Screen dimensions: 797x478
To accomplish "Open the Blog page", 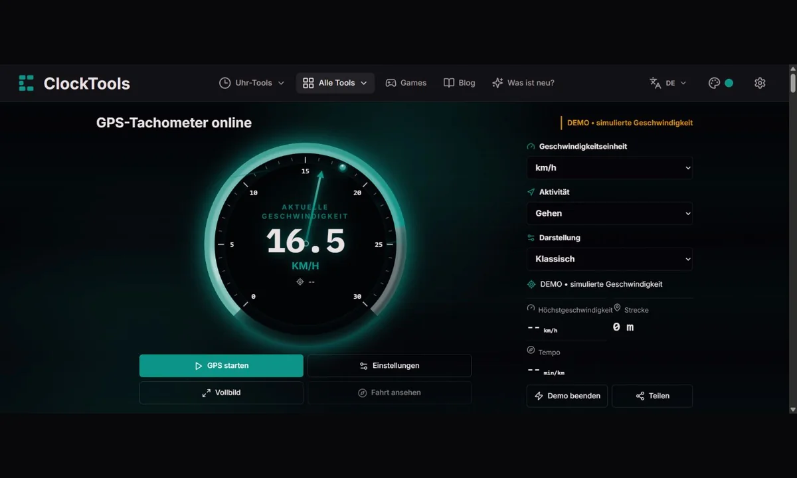I will click(x=460, y=83).
